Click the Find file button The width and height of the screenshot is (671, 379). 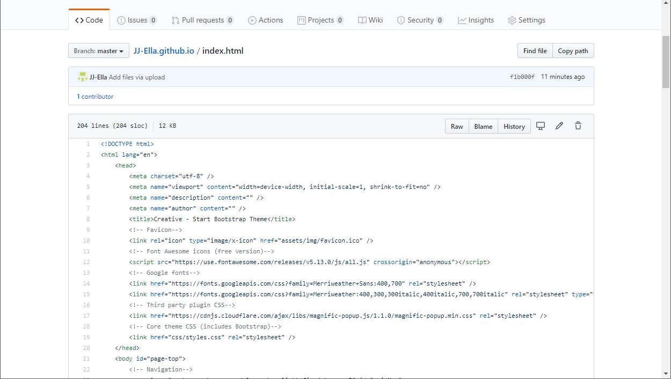coord(535,51)
